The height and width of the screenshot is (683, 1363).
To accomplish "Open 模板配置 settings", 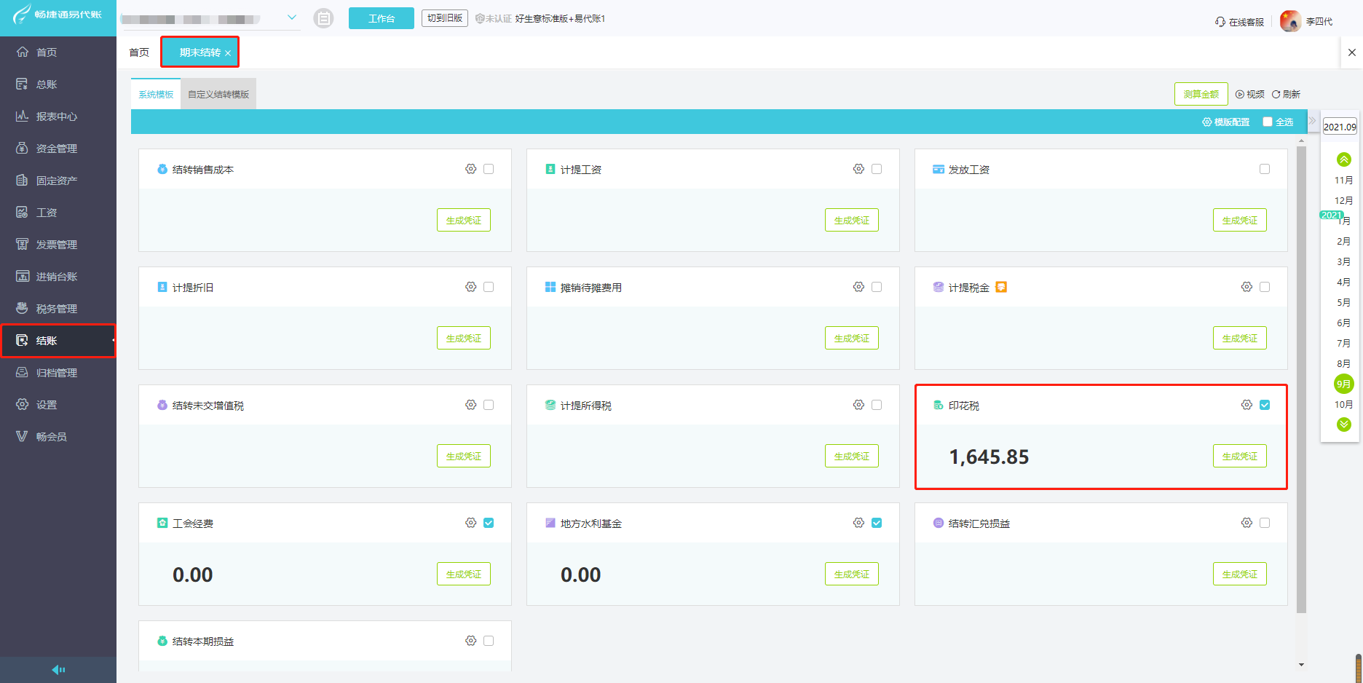I will click(x=1226, y=122).
